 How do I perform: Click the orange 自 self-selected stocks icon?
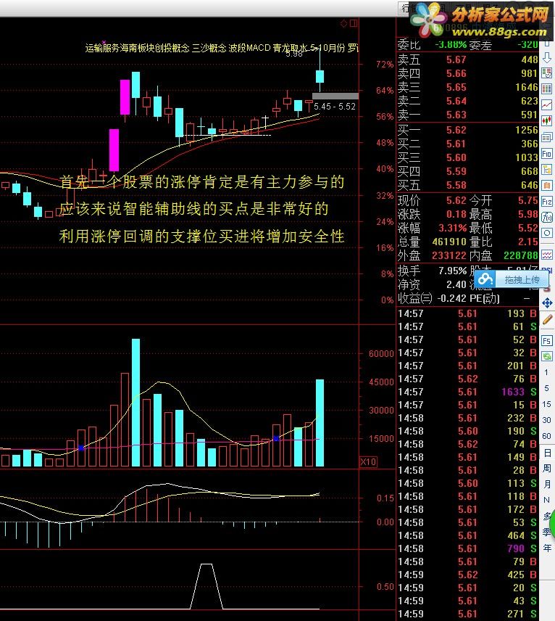(x=547, y=185)
